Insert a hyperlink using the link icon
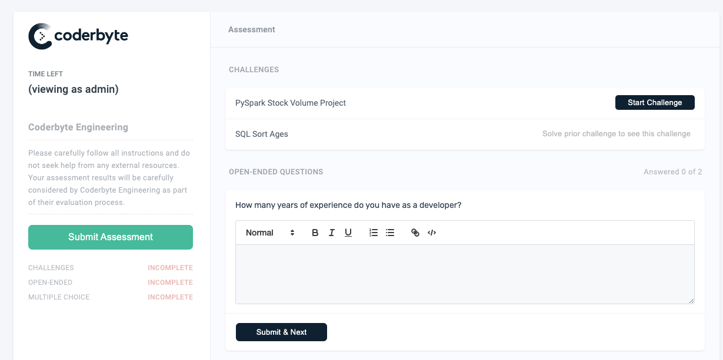 [x=415, y=233]
